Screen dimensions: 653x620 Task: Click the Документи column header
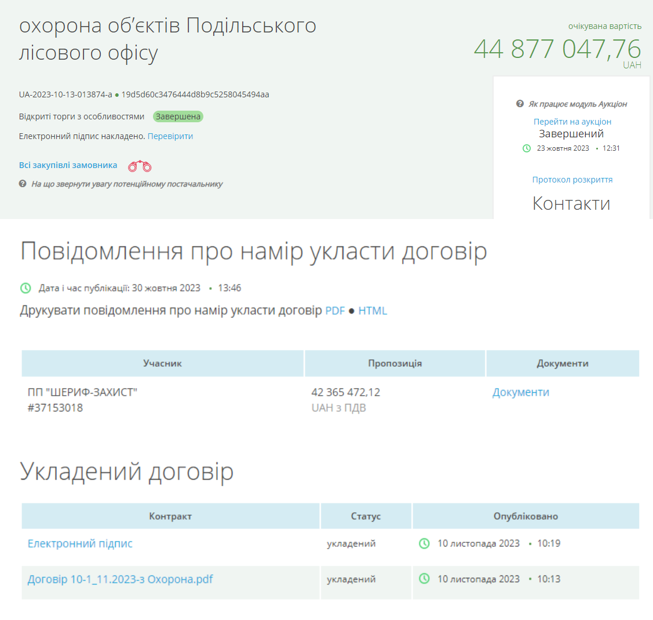click(x=563, y=363)
